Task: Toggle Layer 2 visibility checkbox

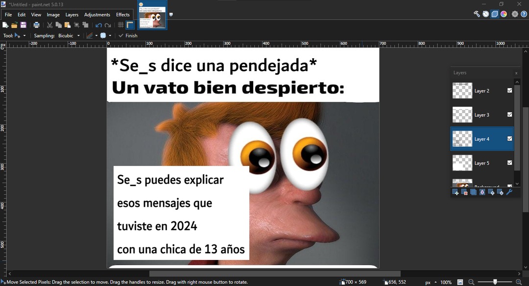Action: pyautogui.click(x=509, y=91)
